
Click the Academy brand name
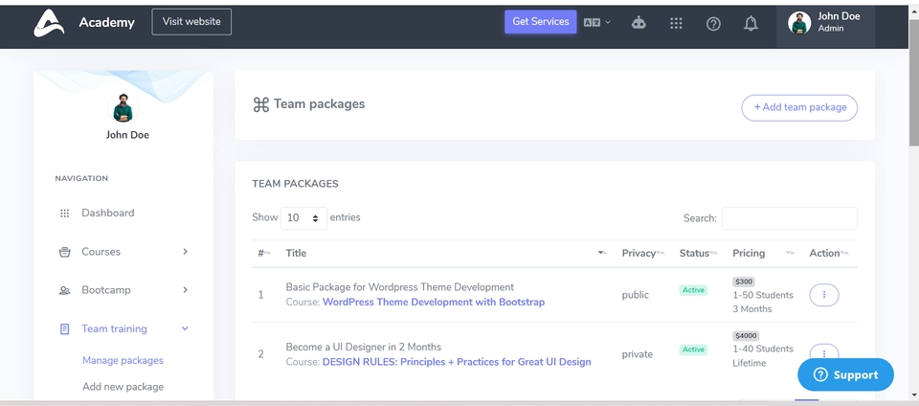coord(106,23)
